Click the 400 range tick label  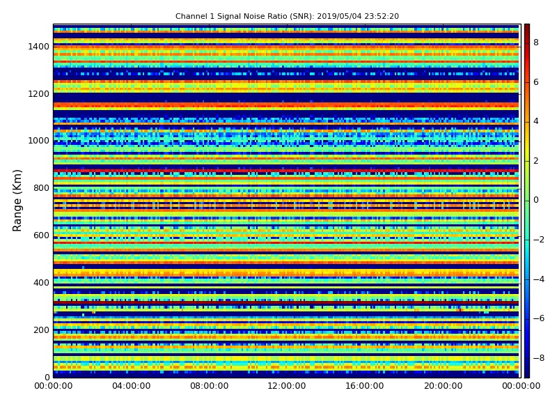click(41, 283)
